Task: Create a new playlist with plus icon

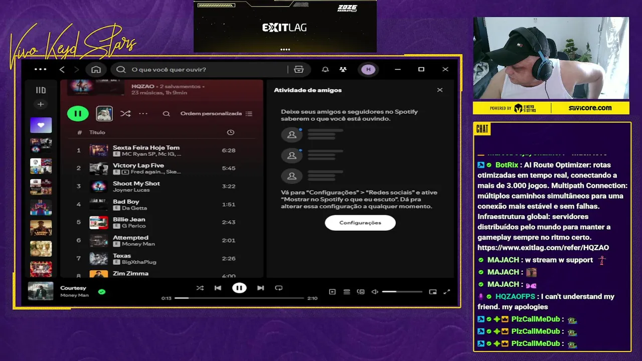Action: (x=41, y=104)
